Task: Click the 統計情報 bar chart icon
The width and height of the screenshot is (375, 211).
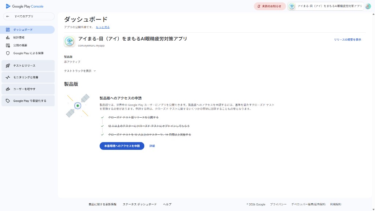Action: [x=8, y=38]
